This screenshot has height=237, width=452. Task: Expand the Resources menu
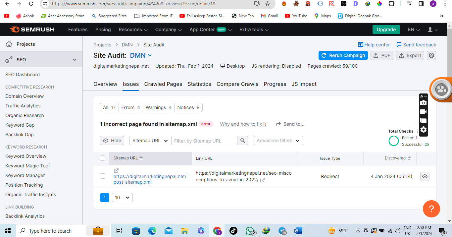(x=133, y=30)
